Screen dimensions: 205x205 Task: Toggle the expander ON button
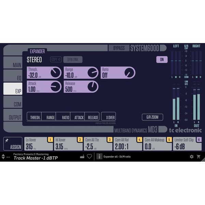tap(162, 59)
